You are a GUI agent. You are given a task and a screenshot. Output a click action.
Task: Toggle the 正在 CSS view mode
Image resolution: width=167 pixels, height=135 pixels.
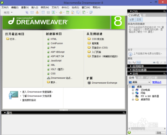(x=139, y=20)
